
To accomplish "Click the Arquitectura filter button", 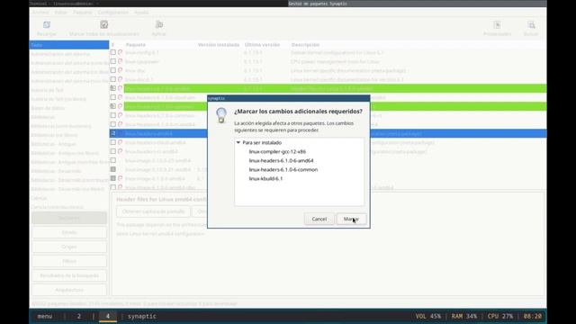I will pos(69,290).
